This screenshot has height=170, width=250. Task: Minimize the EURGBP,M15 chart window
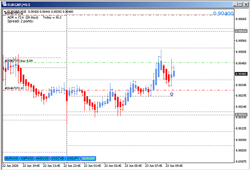(x=235, y=4)
